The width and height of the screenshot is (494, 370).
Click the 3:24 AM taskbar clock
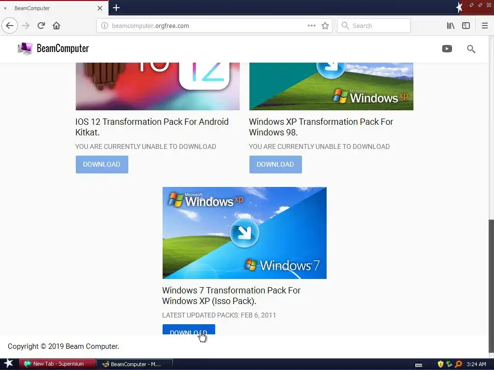(476, 364)
